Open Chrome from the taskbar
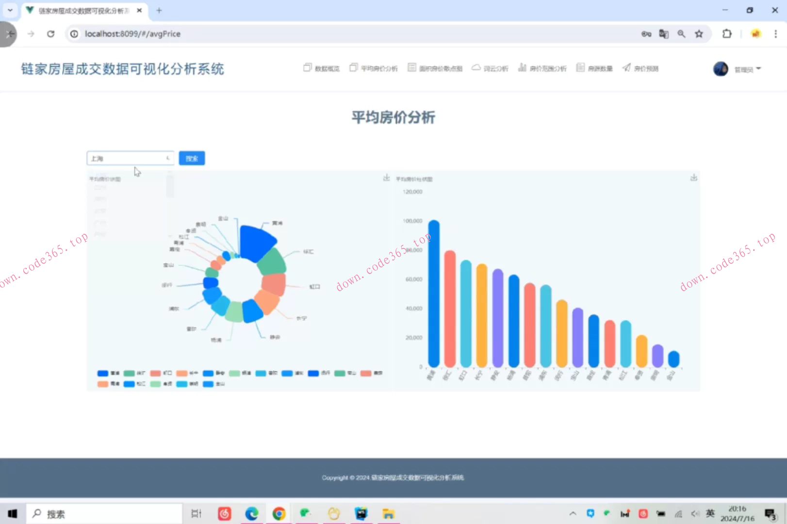The height and width of the screenshot is (524, 787). (x=279, y=514)
